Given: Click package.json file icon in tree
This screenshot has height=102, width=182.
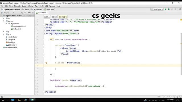Looking at the screenshot, I should [7, 45].
